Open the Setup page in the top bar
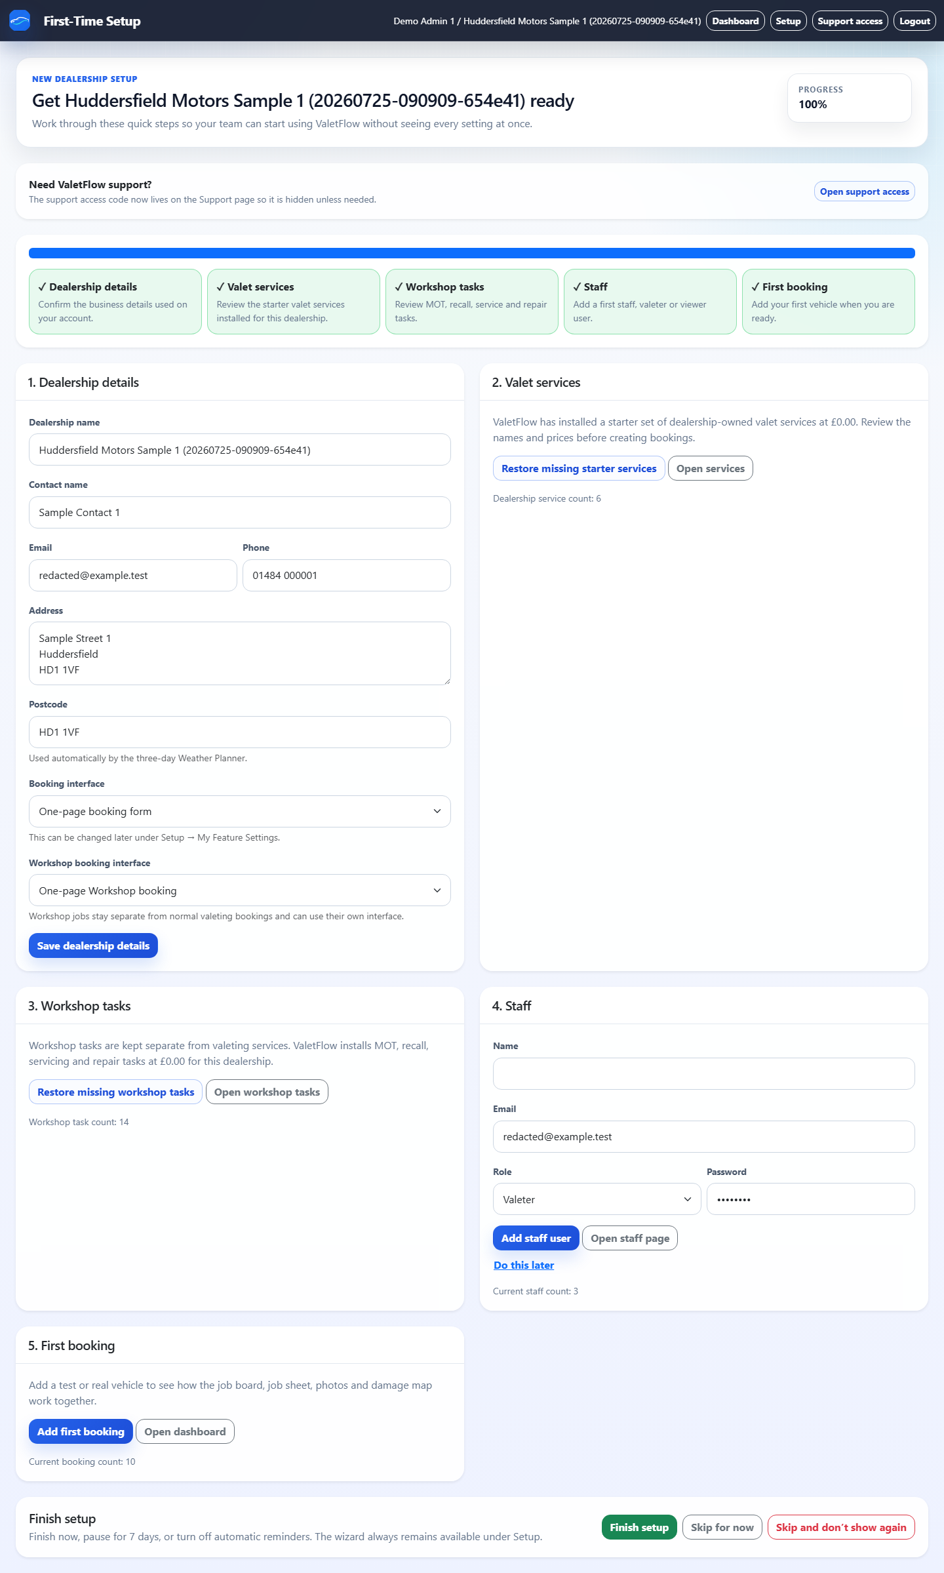Image resolution: width=944 pixels, height=1573 pixels. [x=788, y=21]
